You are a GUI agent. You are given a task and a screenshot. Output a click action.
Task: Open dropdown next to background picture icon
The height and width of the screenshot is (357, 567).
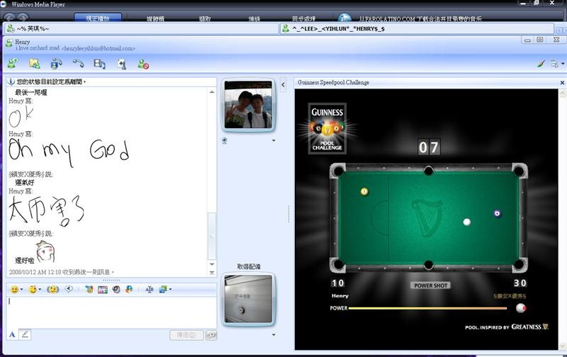pos(170,289)
